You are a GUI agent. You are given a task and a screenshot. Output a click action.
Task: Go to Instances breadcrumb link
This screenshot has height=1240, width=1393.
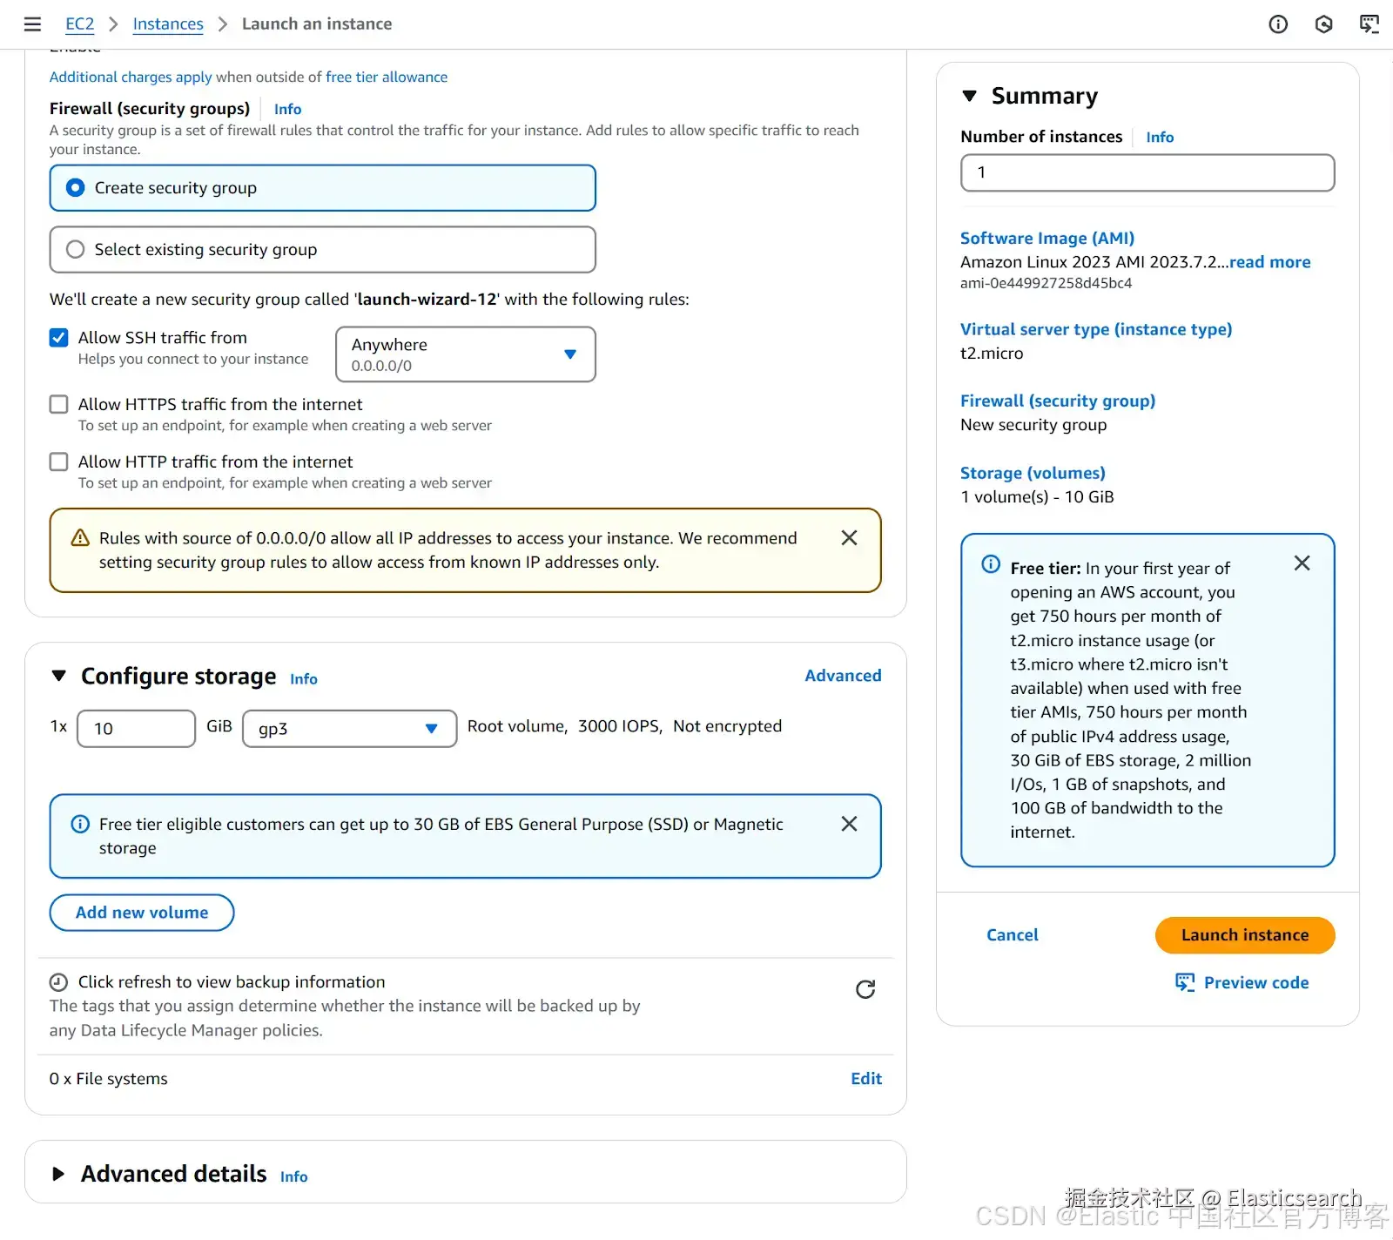click(168, 24)
